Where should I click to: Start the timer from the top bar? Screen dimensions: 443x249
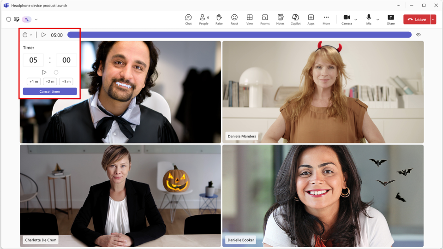click(x=43, y=35)
